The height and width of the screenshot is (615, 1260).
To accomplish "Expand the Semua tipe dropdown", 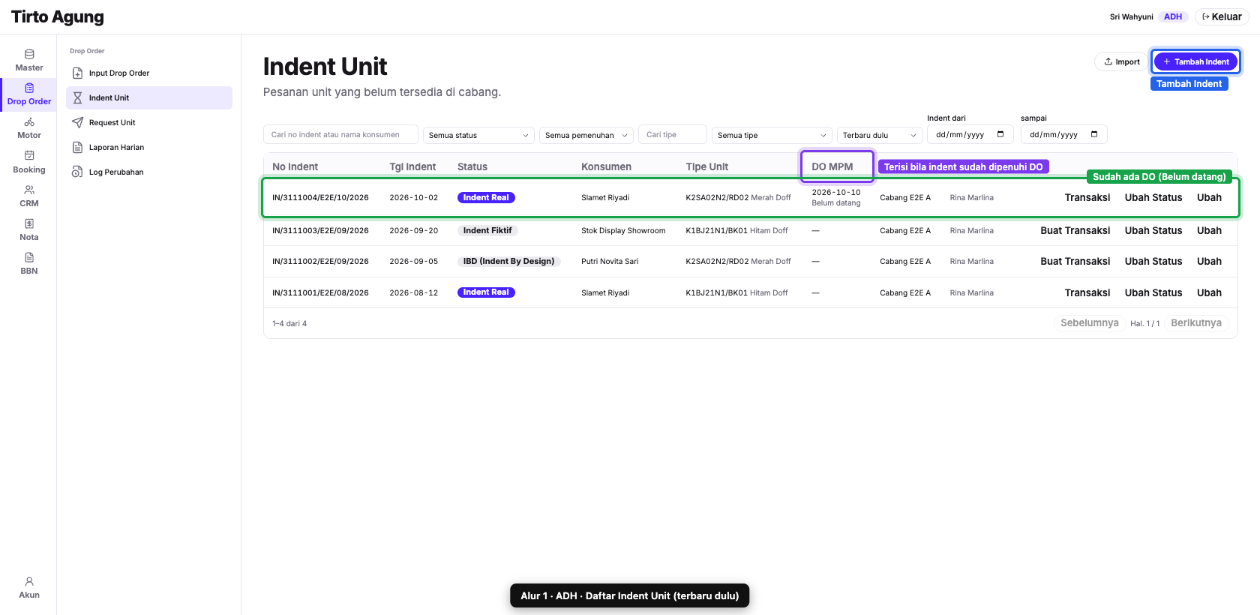I will tap(772, 135).
